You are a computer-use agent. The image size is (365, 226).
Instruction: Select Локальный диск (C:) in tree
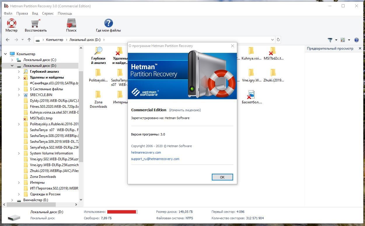pyautogui.click(x=40, y=60)
